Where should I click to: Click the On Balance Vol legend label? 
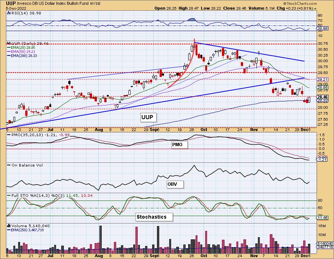(x=27, y=165)
